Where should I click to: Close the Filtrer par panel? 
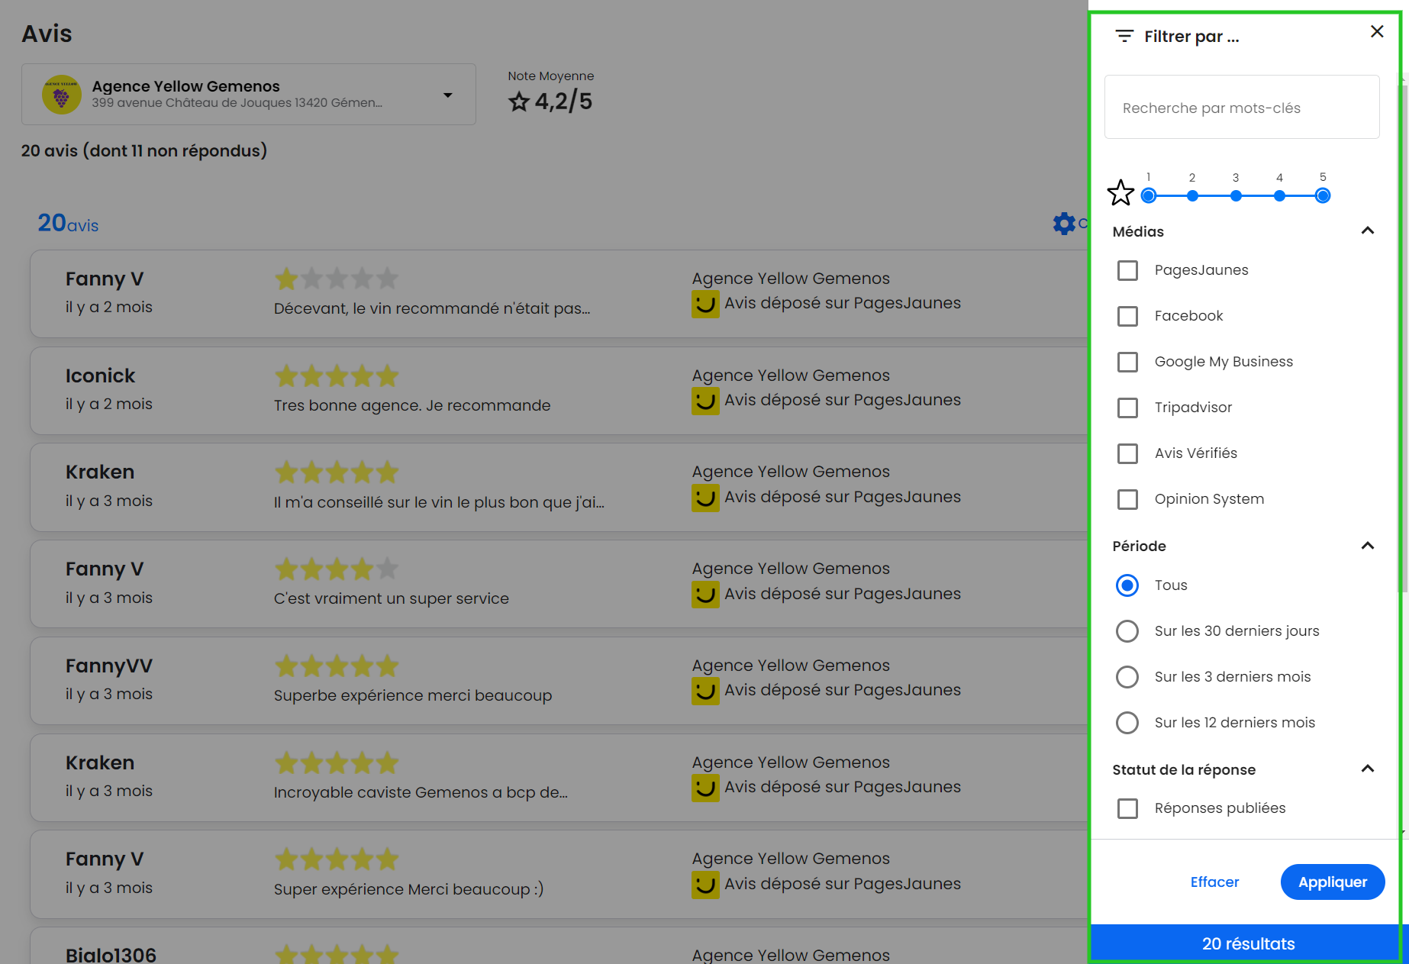(x=1377, y=31)
